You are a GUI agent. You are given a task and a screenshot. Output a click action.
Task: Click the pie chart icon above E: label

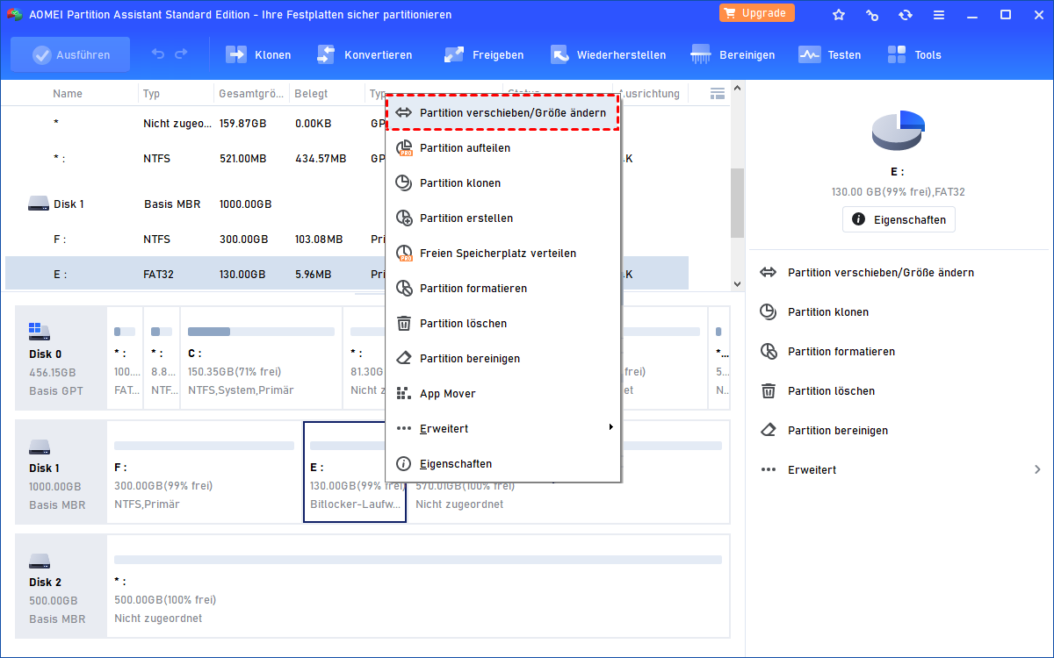(899, 131)
